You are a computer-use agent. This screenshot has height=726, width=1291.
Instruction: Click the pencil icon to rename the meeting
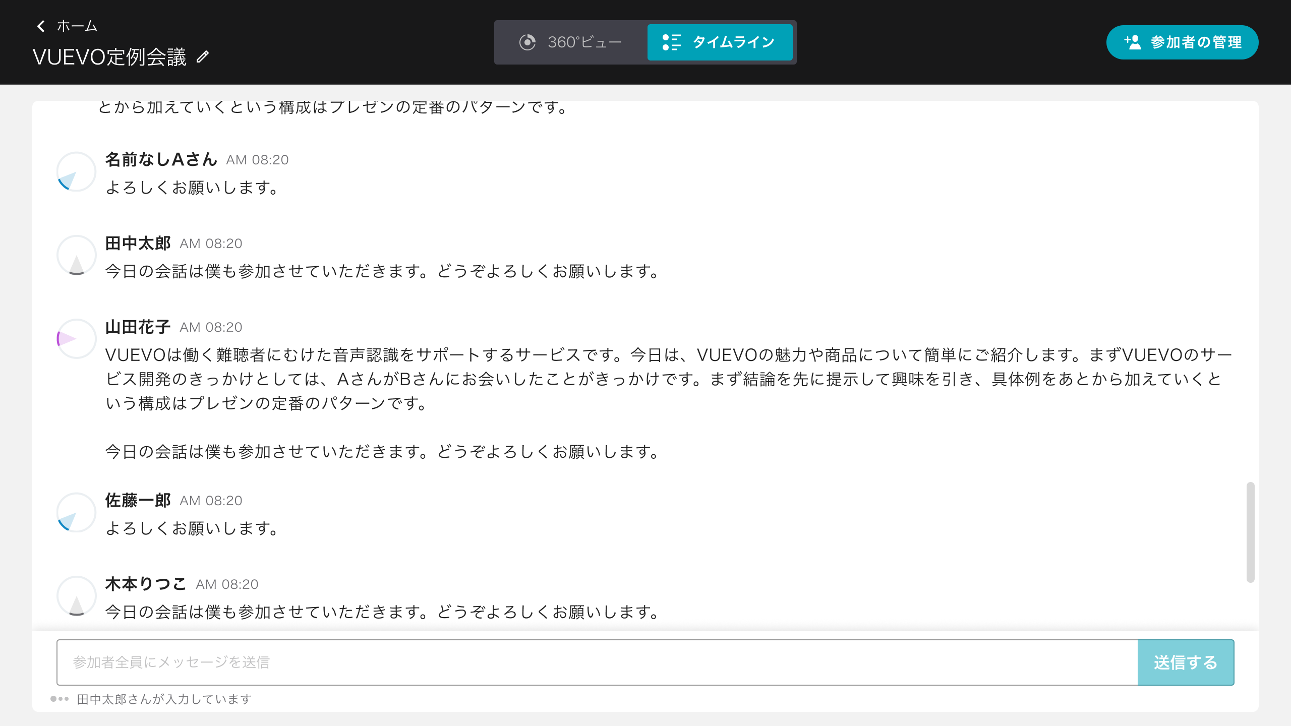pyautogui.click(x=203, y=57)
